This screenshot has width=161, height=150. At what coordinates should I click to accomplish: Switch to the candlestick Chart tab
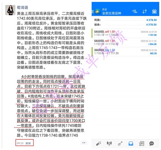coord(109,143)
